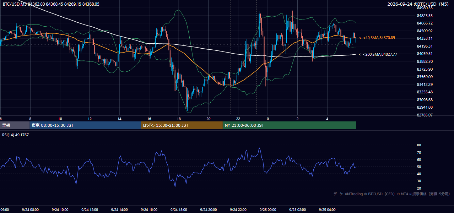Click the 9/24 18:00 time label

179,210
